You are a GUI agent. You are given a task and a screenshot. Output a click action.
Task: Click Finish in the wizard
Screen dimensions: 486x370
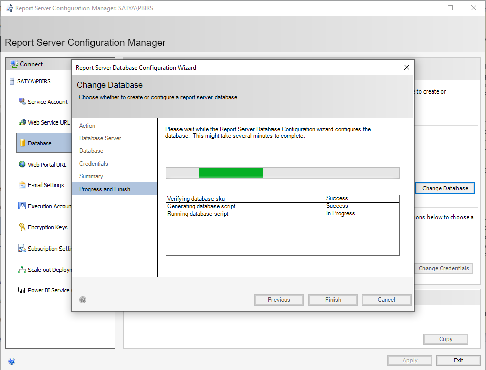coord(332,300)
